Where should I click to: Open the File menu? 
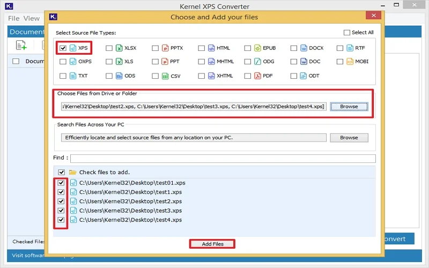[x=13, y=18]
